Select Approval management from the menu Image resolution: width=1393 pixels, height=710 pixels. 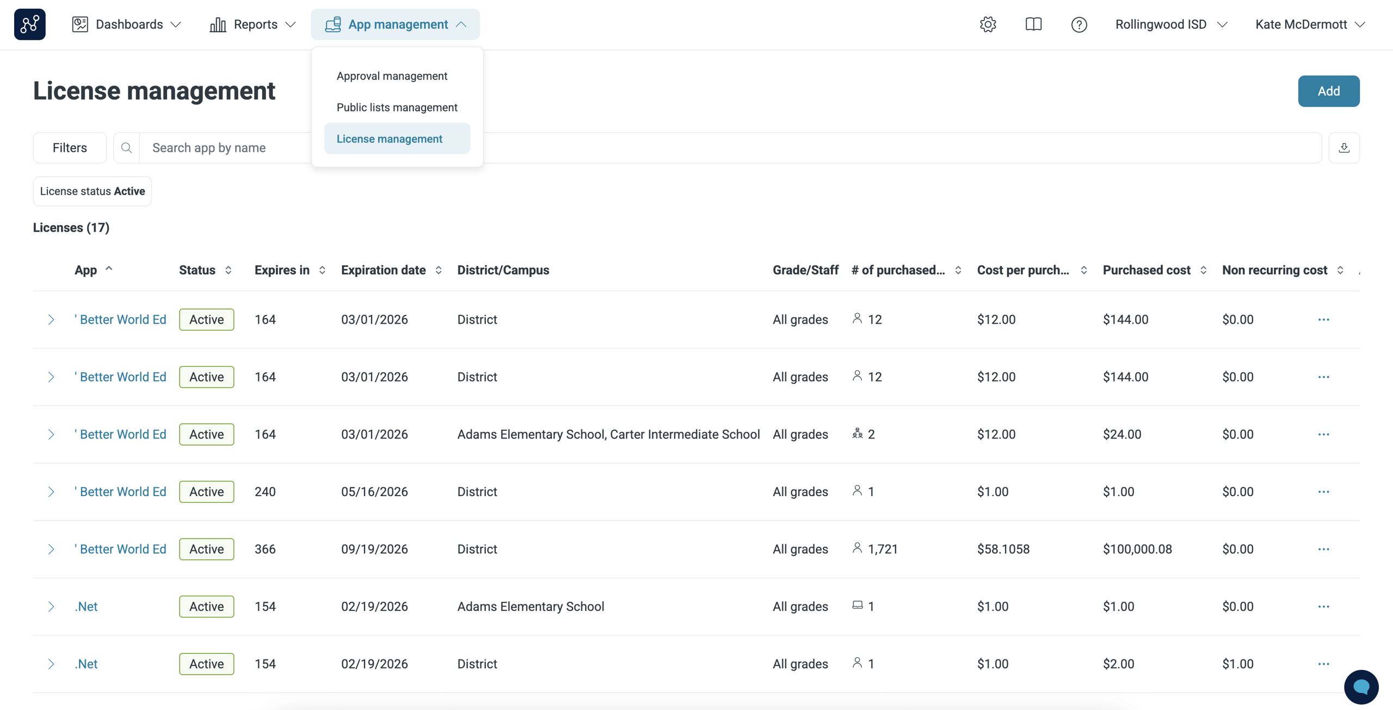[x=392, y=76]
